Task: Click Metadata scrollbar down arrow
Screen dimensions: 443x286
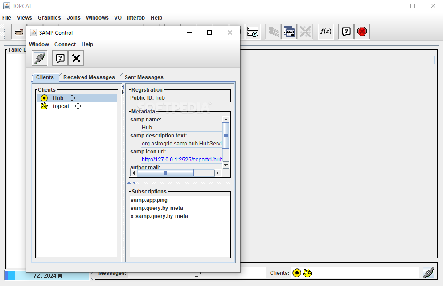Action: coord(226,165)
